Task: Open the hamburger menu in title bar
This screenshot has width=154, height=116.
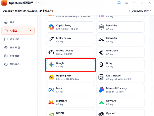Action: (x=127, y=3)
